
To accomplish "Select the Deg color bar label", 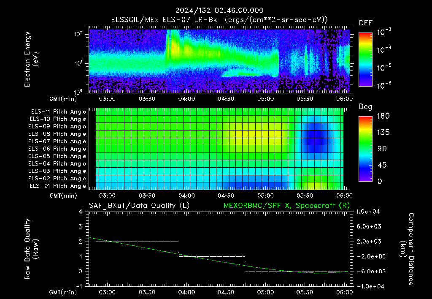I will tap(365, 107).
